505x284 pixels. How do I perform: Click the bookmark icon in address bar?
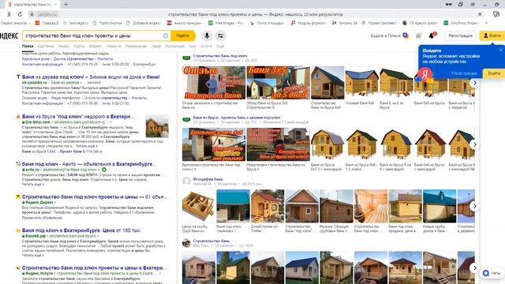pyautogui.click(x=480, y=14)
